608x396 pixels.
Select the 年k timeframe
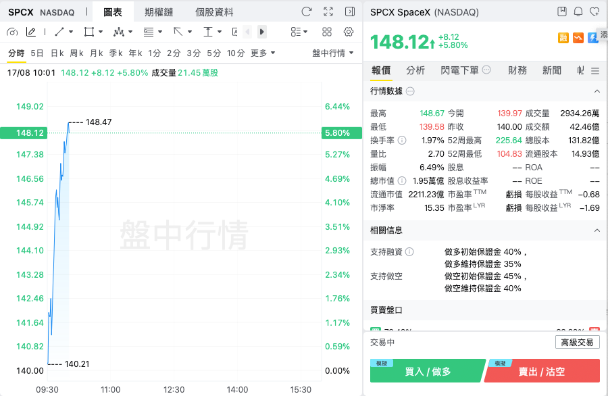[x=135, y=53]
